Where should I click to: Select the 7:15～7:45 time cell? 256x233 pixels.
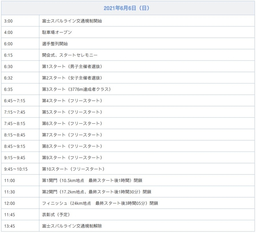[x=20, y=112]
